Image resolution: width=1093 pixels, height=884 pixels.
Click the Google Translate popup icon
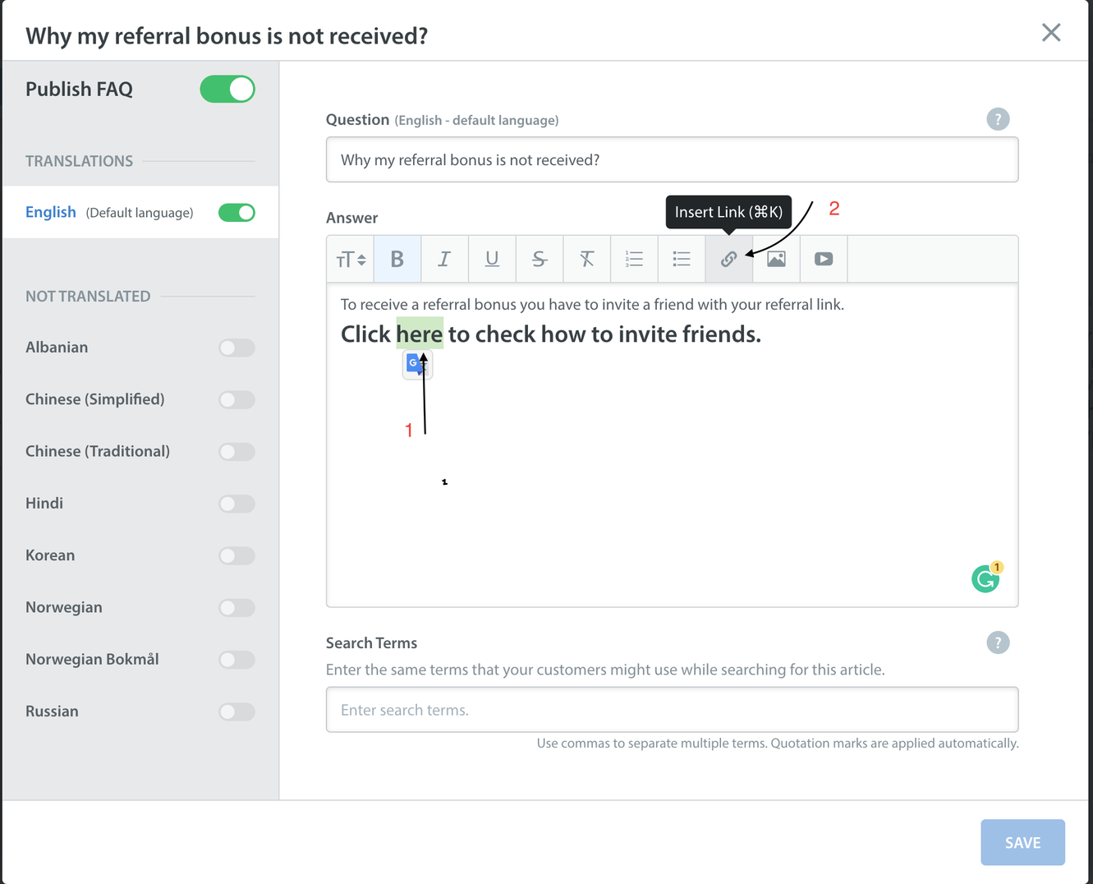(x=416, y=364)
